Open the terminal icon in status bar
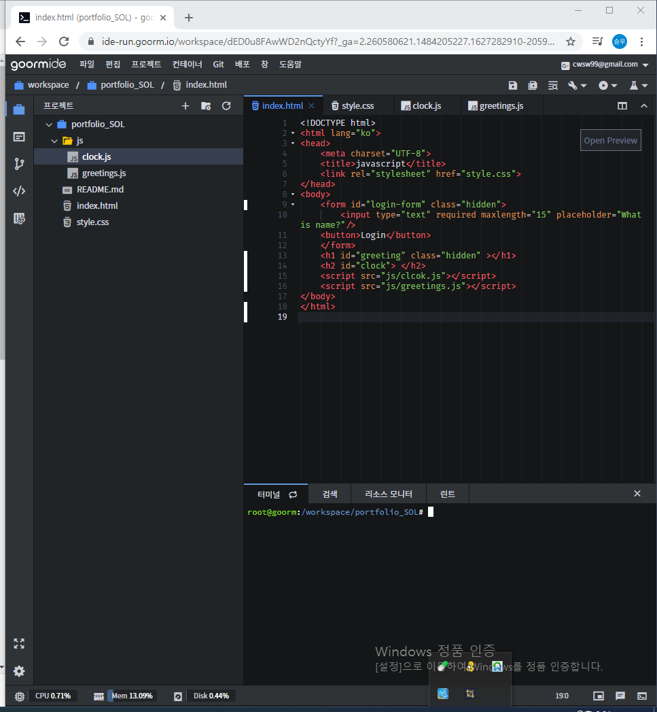This screenshot has width=657, height=712. click(x=642, y=696)
